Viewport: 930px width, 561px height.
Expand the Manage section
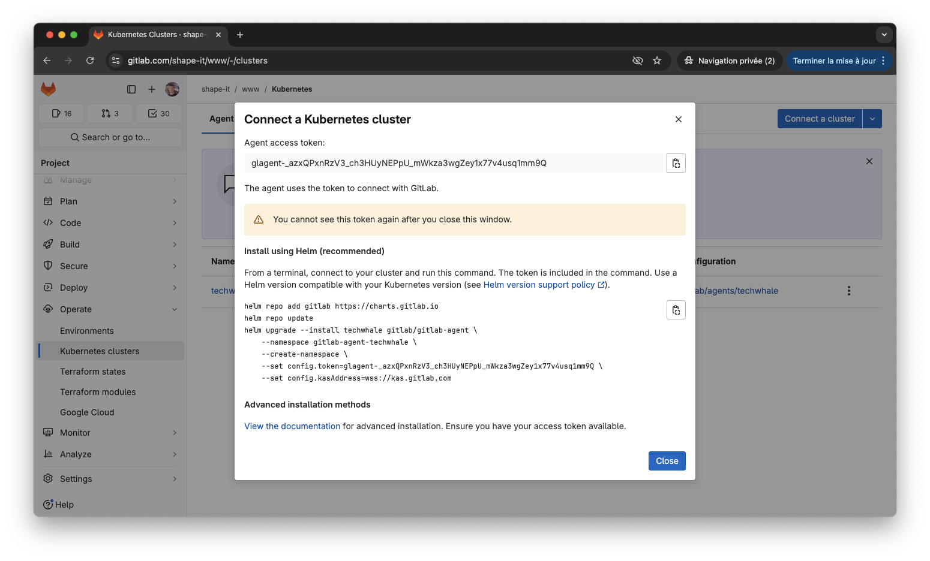pyautogui.click(x=110, y=180)
